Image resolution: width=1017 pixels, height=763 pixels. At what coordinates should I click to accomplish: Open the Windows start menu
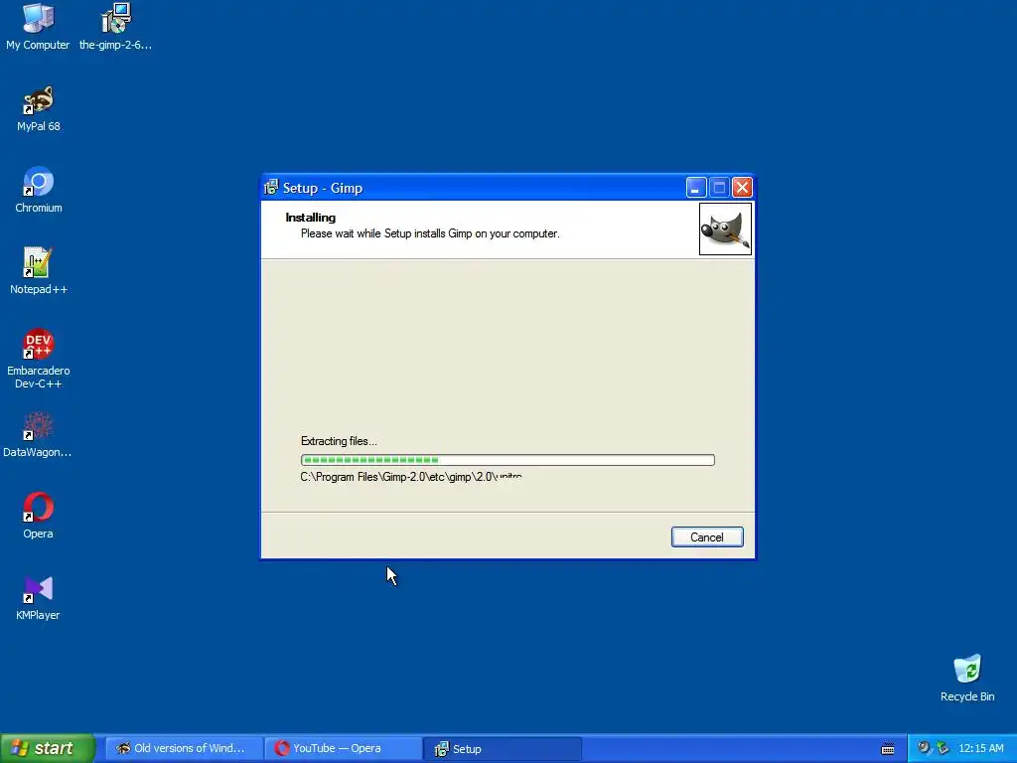(47, 748)
